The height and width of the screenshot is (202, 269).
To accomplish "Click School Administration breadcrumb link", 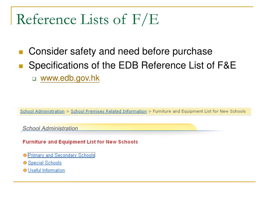I will tap(42, 111).
